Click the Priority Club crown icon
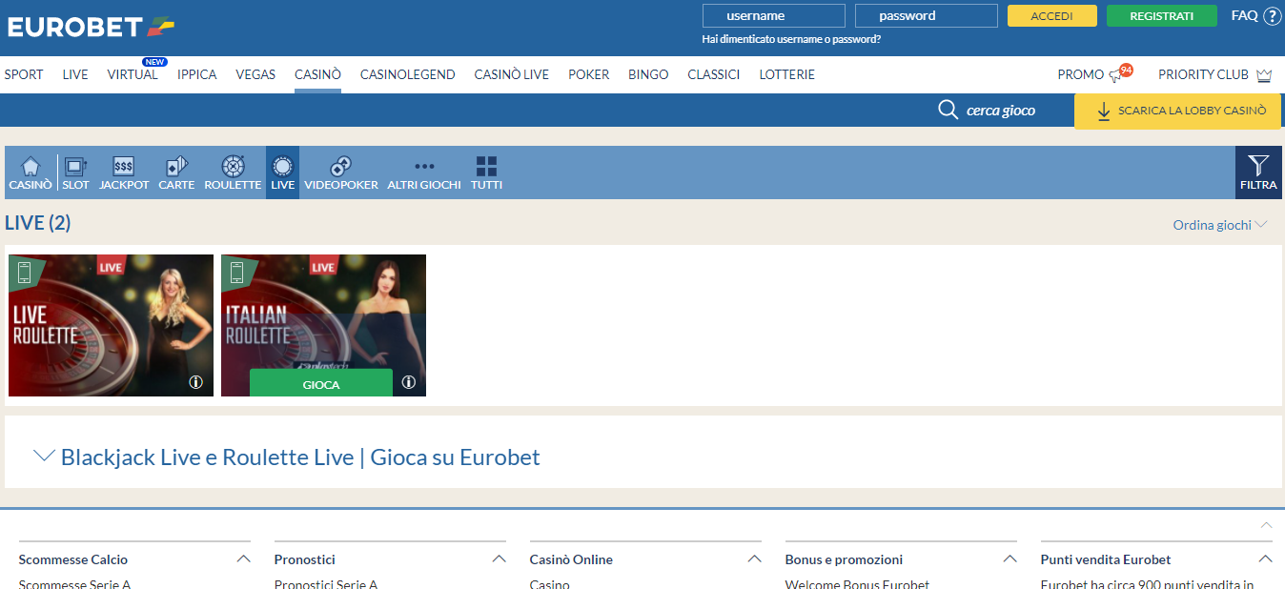 click(x=1265, y=74)
